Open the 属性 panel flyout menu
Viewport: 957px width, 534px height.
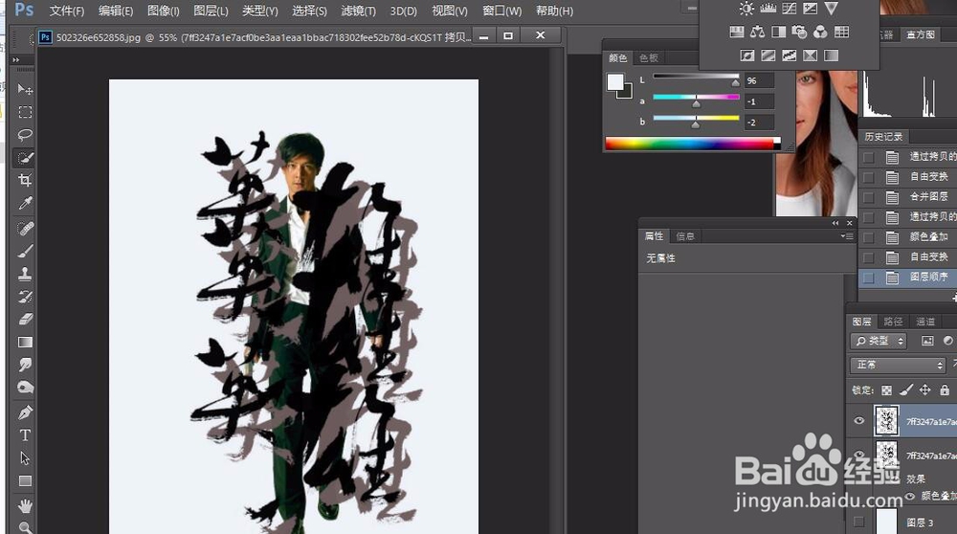(847, 236)
